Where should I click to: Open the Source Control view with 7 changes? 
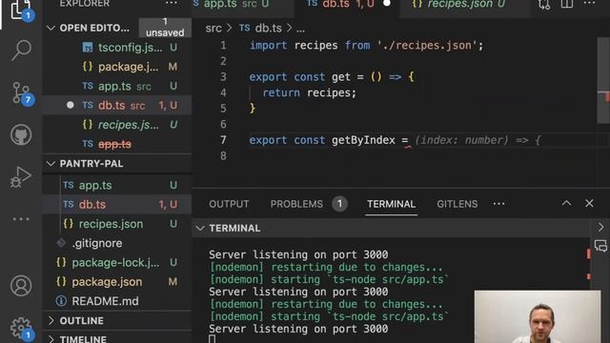[21, 93]
